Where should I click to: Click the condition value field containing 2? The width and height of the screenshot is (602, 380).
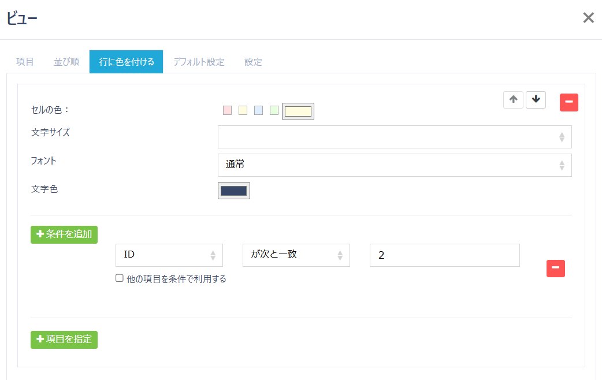coord(444,255)
